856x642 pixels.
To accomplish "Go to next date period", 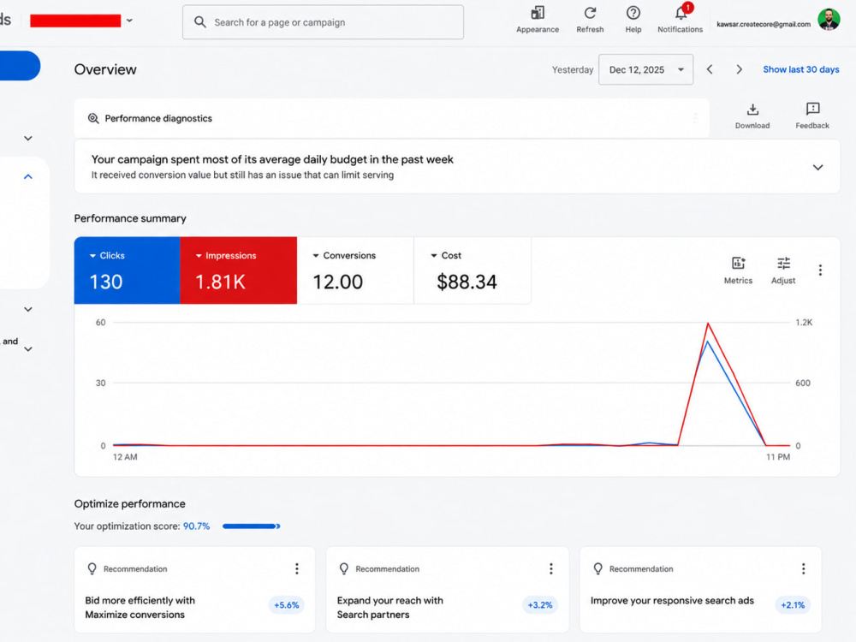I will pos(740,69).
